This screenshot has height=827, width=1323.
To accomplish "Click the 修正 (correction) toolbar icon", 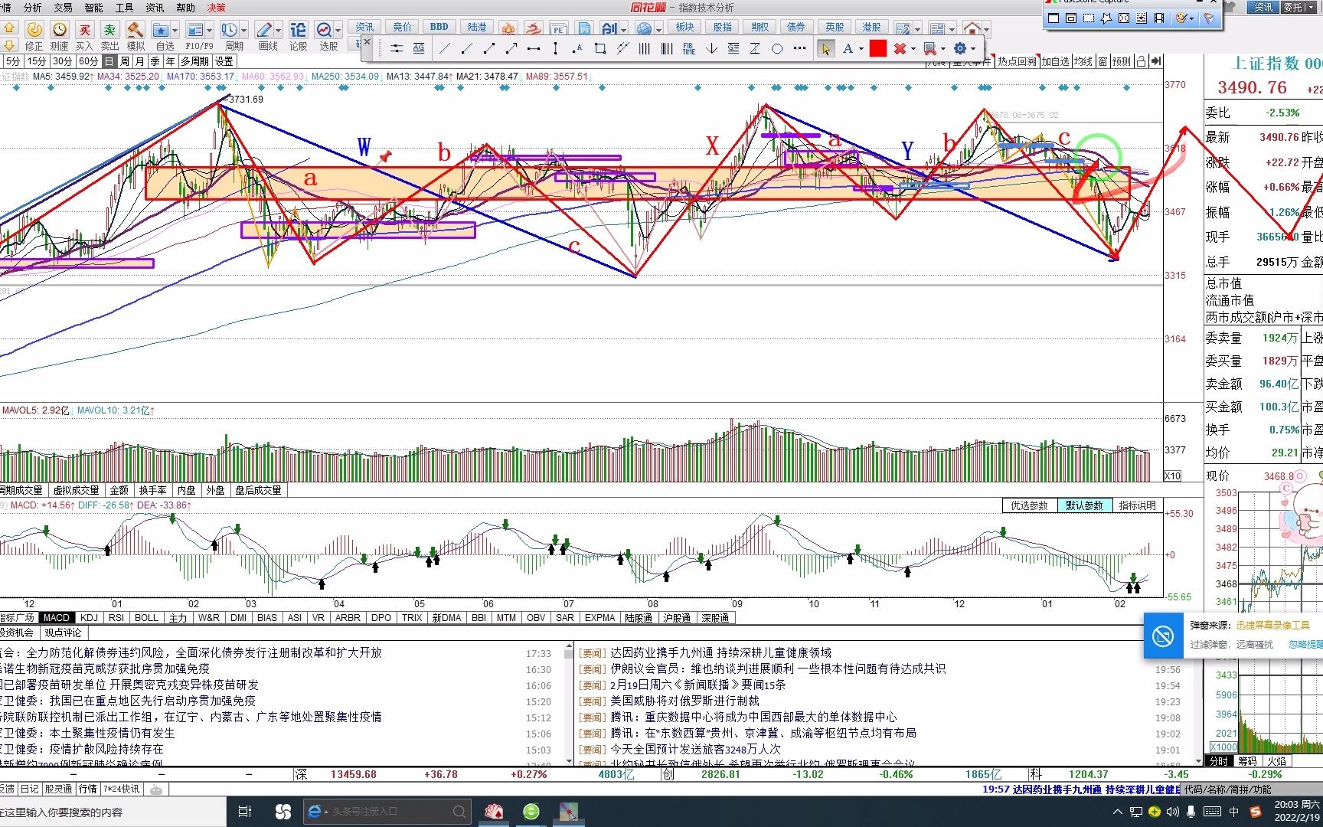I will coord(34,30).
